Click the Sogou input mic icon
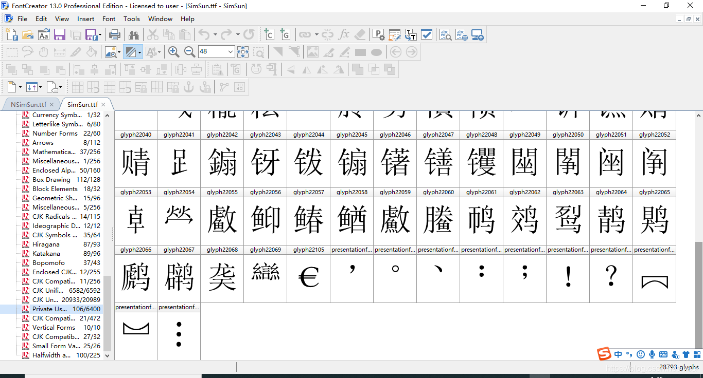This screenshot has width=703, height=378. click(x=652, y=354)
